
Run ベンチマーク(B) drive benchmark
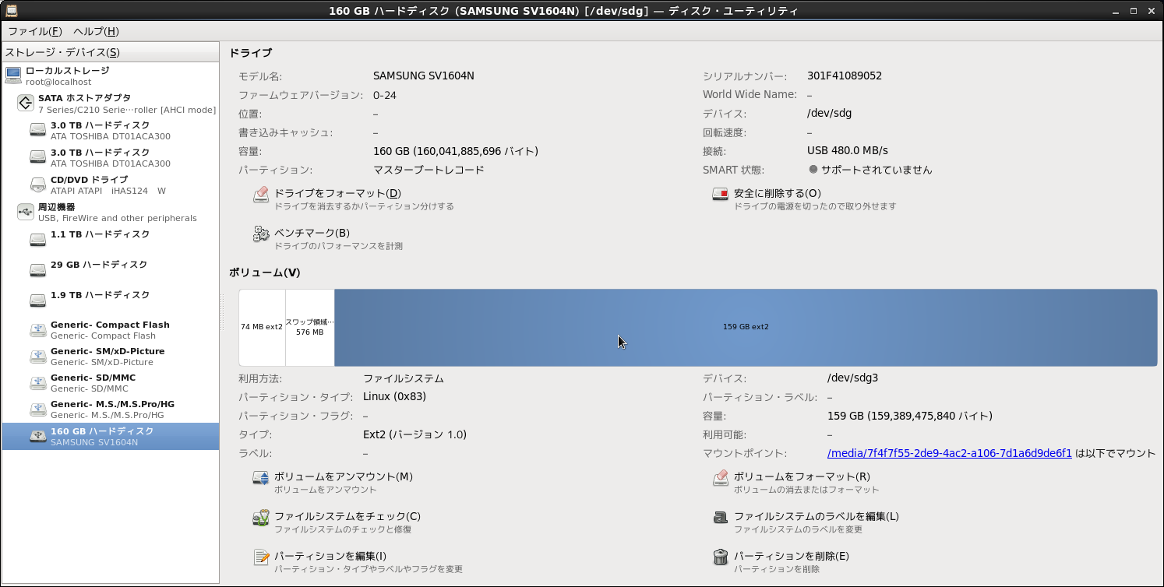(x=312, y=233)
